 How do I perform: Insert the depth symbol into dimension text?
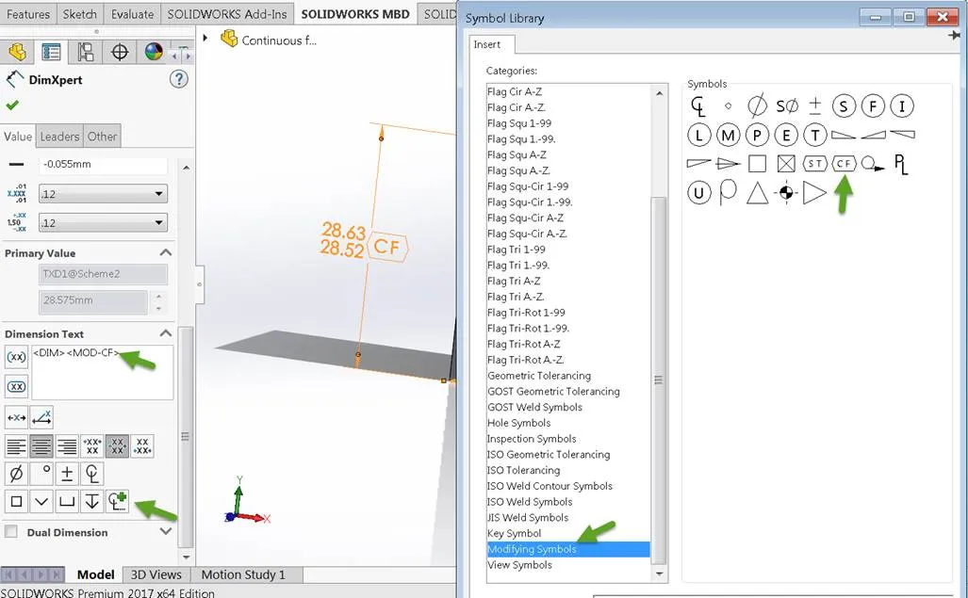(91, 501)
